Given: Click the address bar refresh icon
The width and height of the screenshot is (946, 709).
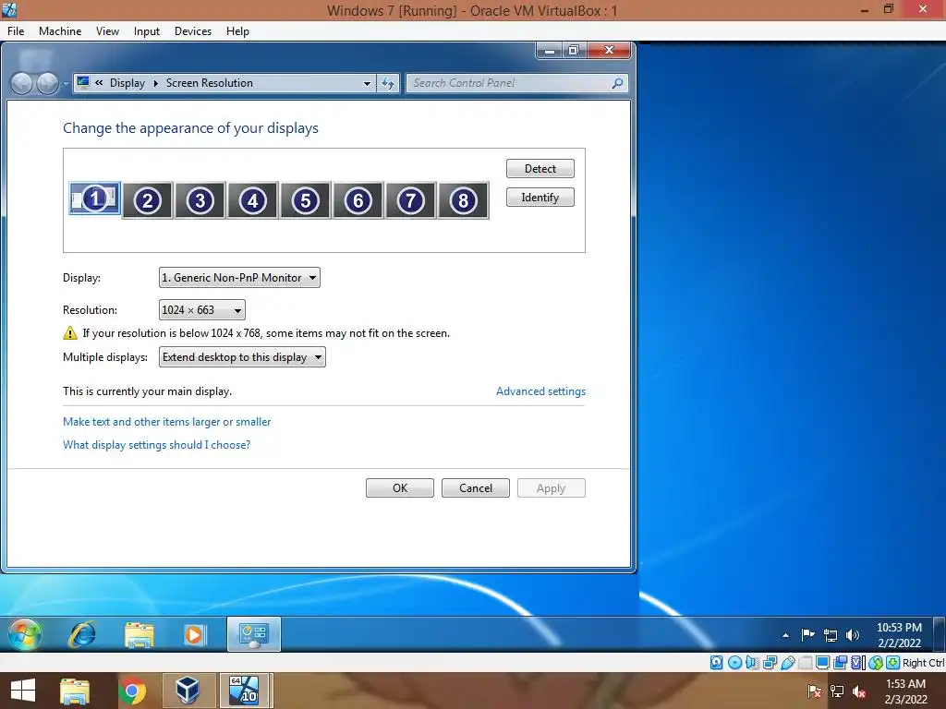Looking at the screenshot, I should [388, 83].
